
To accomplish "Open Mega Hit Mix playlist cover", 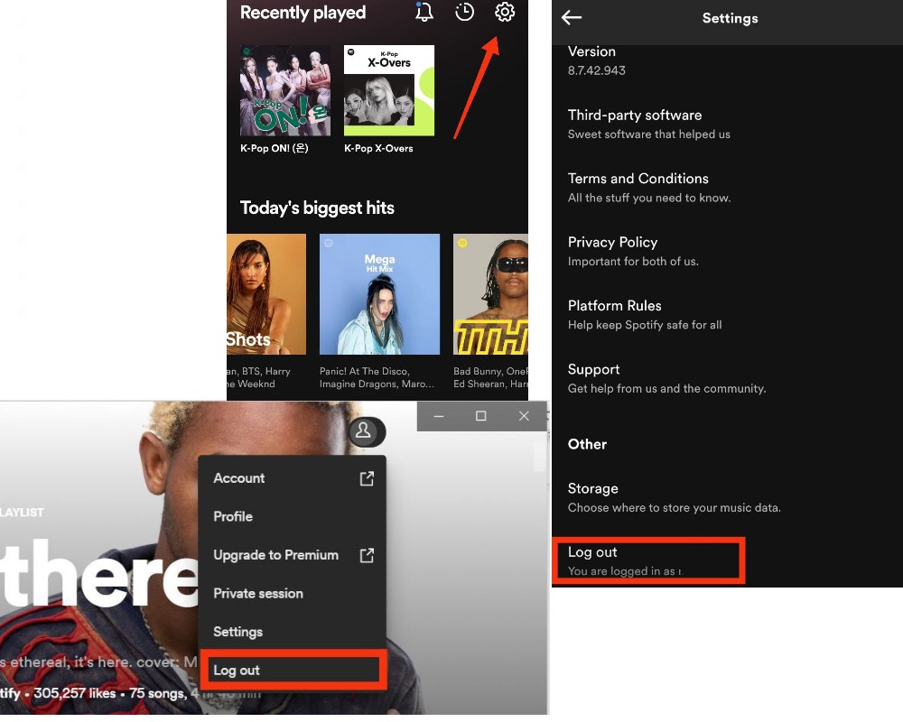I will 379,294.
